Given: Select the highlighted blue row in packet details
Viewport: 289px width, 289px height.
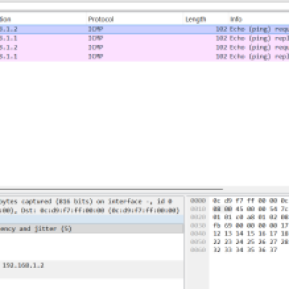Looking at the screenshot, I should pos(92,220).
